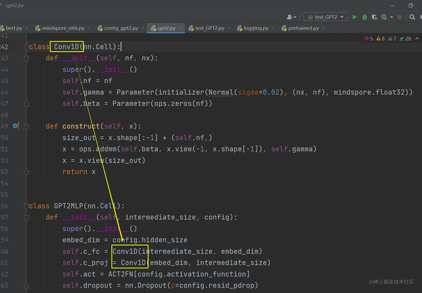Click the overriding method gutter icon by construct
The width and height of the screenshot is (422, 293).
[x=16, y=126]
